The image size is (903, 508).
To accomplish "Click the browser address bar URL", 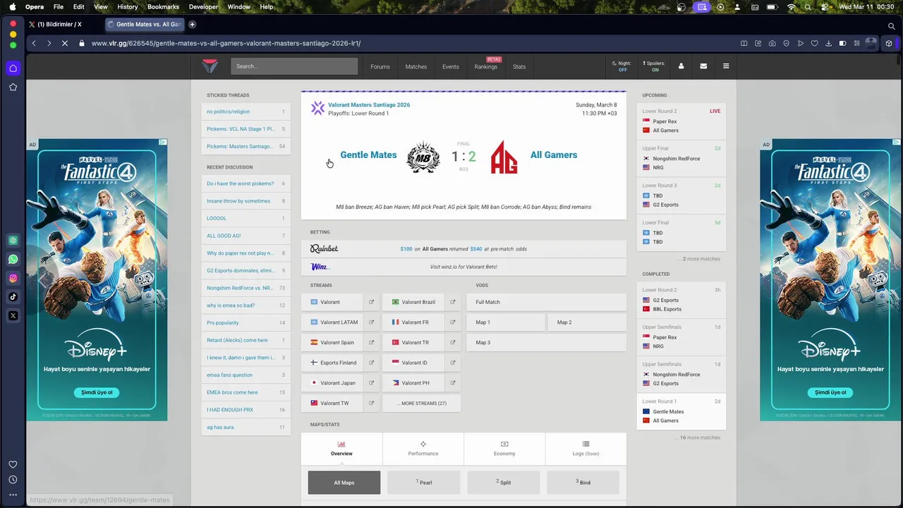I will tap(226, 43).
